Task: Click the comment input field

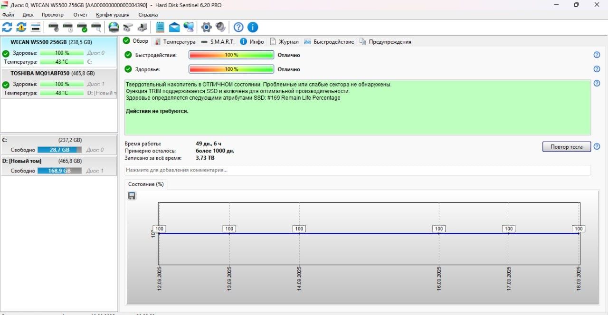Action: (358, 170)
